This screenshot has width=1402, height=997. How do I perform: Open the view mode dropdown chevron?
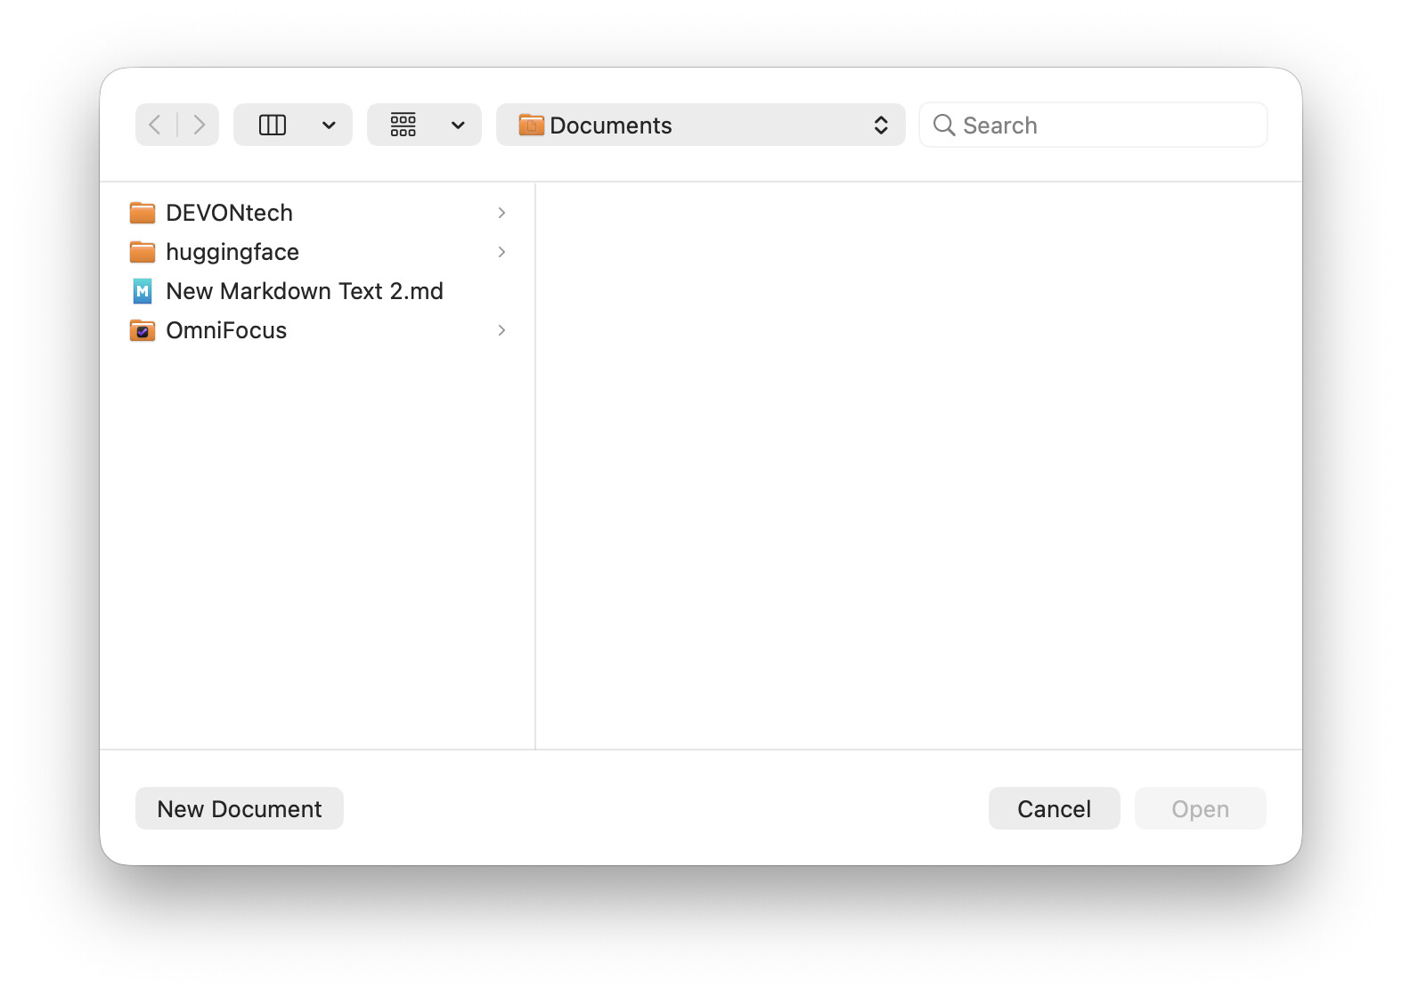329,125
